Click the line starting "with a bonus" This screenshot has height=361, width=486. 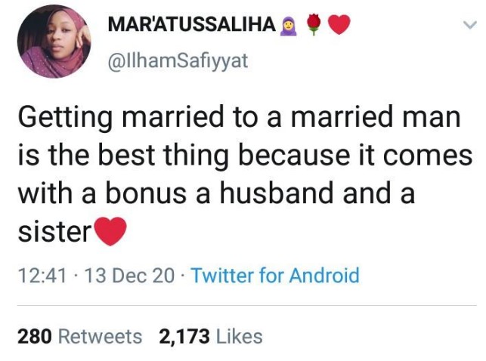coord(216,193)
